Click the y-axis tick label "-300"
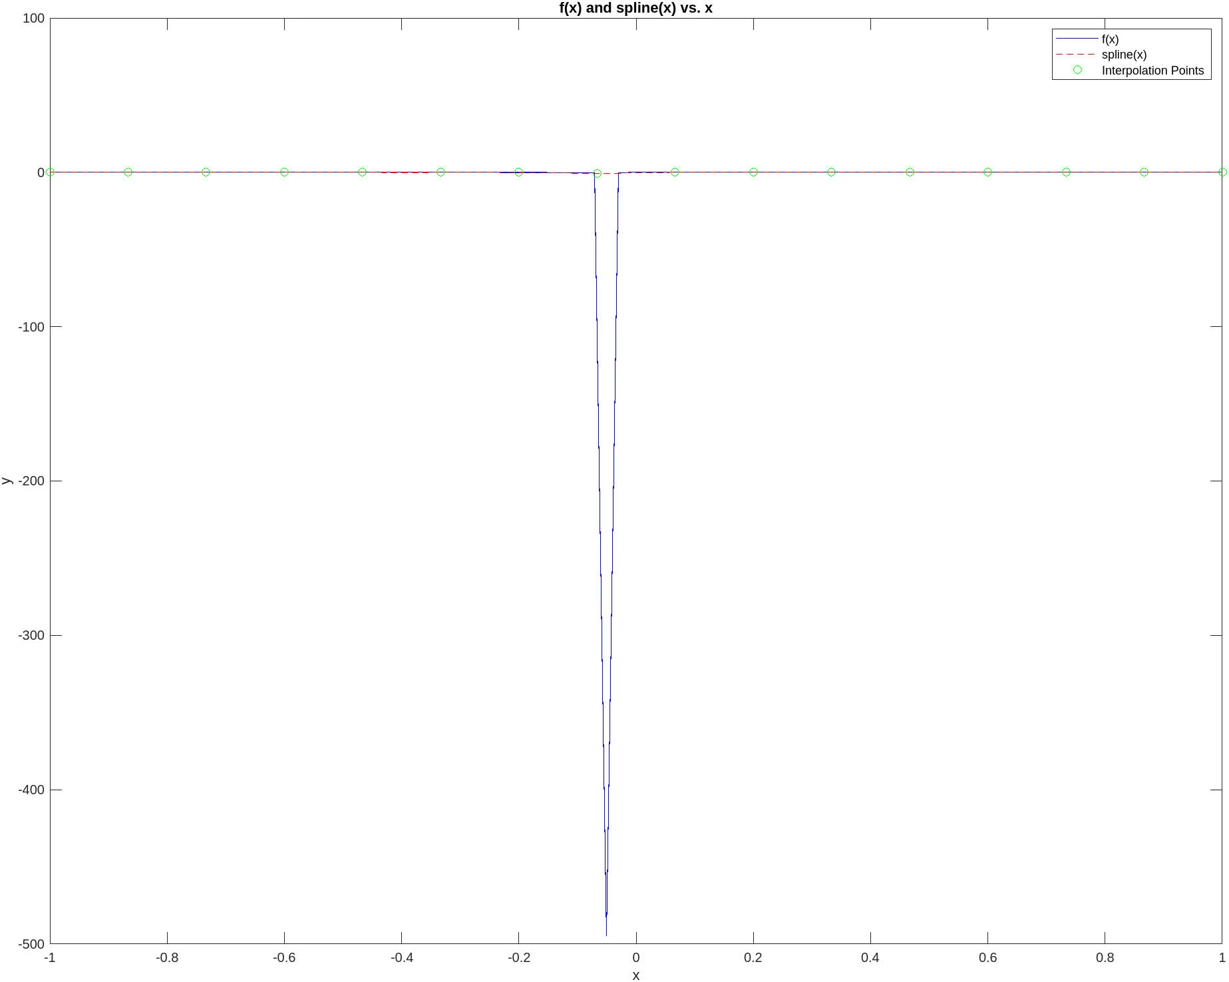Screen dimensions: 1229x982 [x=31, y=635]
